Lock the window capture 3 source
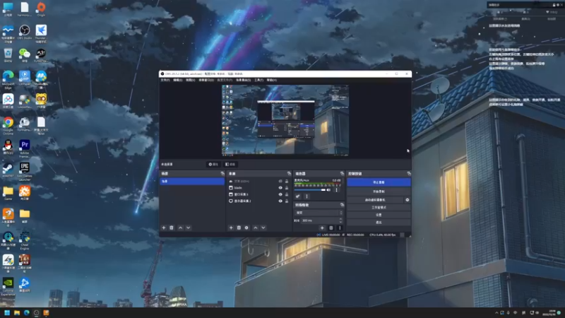Viewport: 565px width, 318px height. [287, 194]
